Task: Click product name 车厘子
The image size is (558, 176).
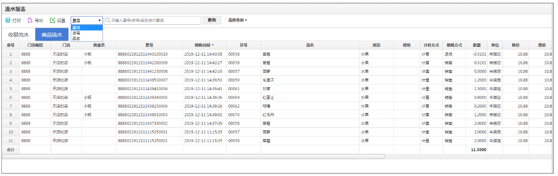Action: 268,80
